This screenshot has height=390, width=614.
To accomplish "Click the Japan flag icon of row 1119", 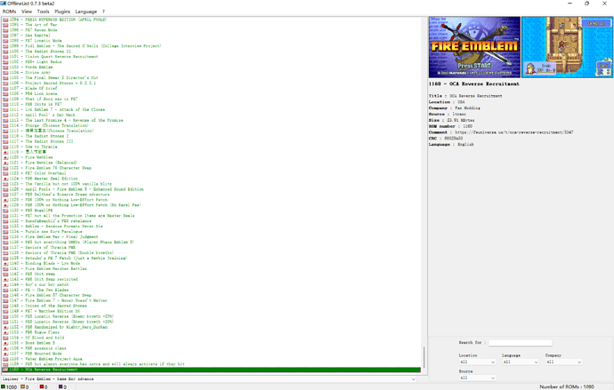I will tap(5, 152).
